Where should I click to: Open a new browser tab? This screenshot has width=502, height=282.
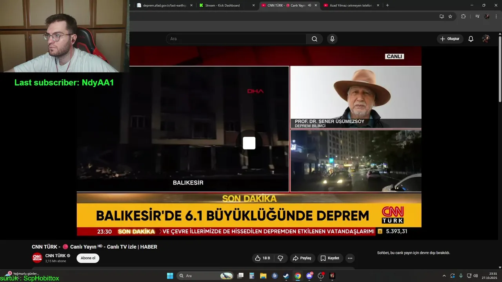pos(387,5)
